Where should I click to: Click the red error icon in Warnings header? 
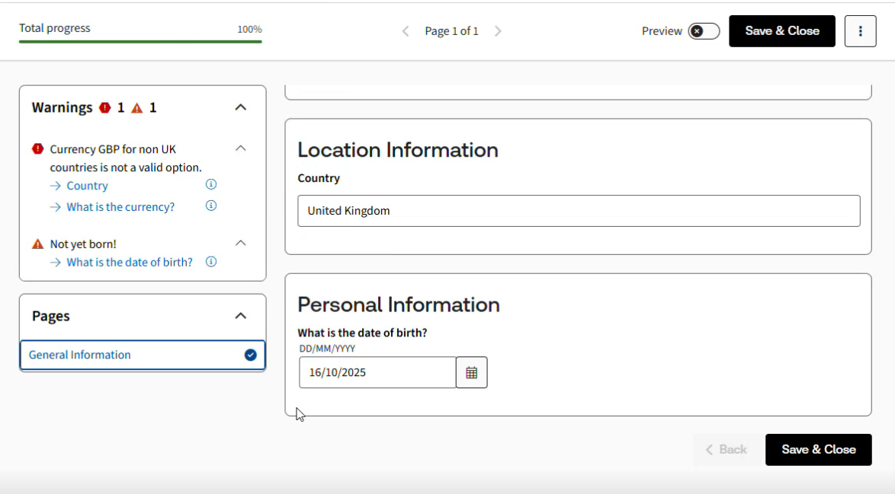point(105,108)
